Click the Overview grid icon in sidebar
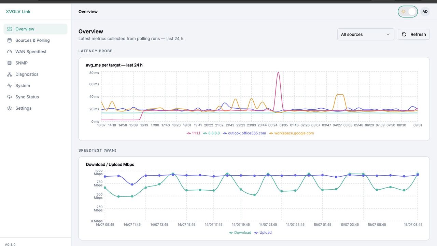 (x=10, y=29)
